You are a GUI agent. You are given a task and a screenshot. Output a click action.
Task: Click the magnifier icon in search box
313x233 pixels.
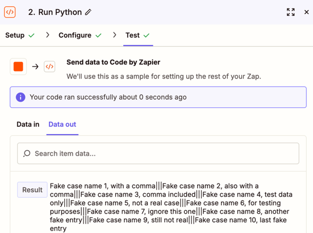[27, 153]
